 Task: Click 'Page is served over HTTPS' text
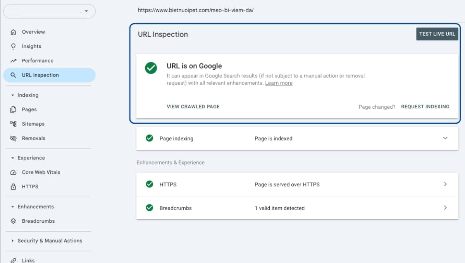click(x=287, y=185)
